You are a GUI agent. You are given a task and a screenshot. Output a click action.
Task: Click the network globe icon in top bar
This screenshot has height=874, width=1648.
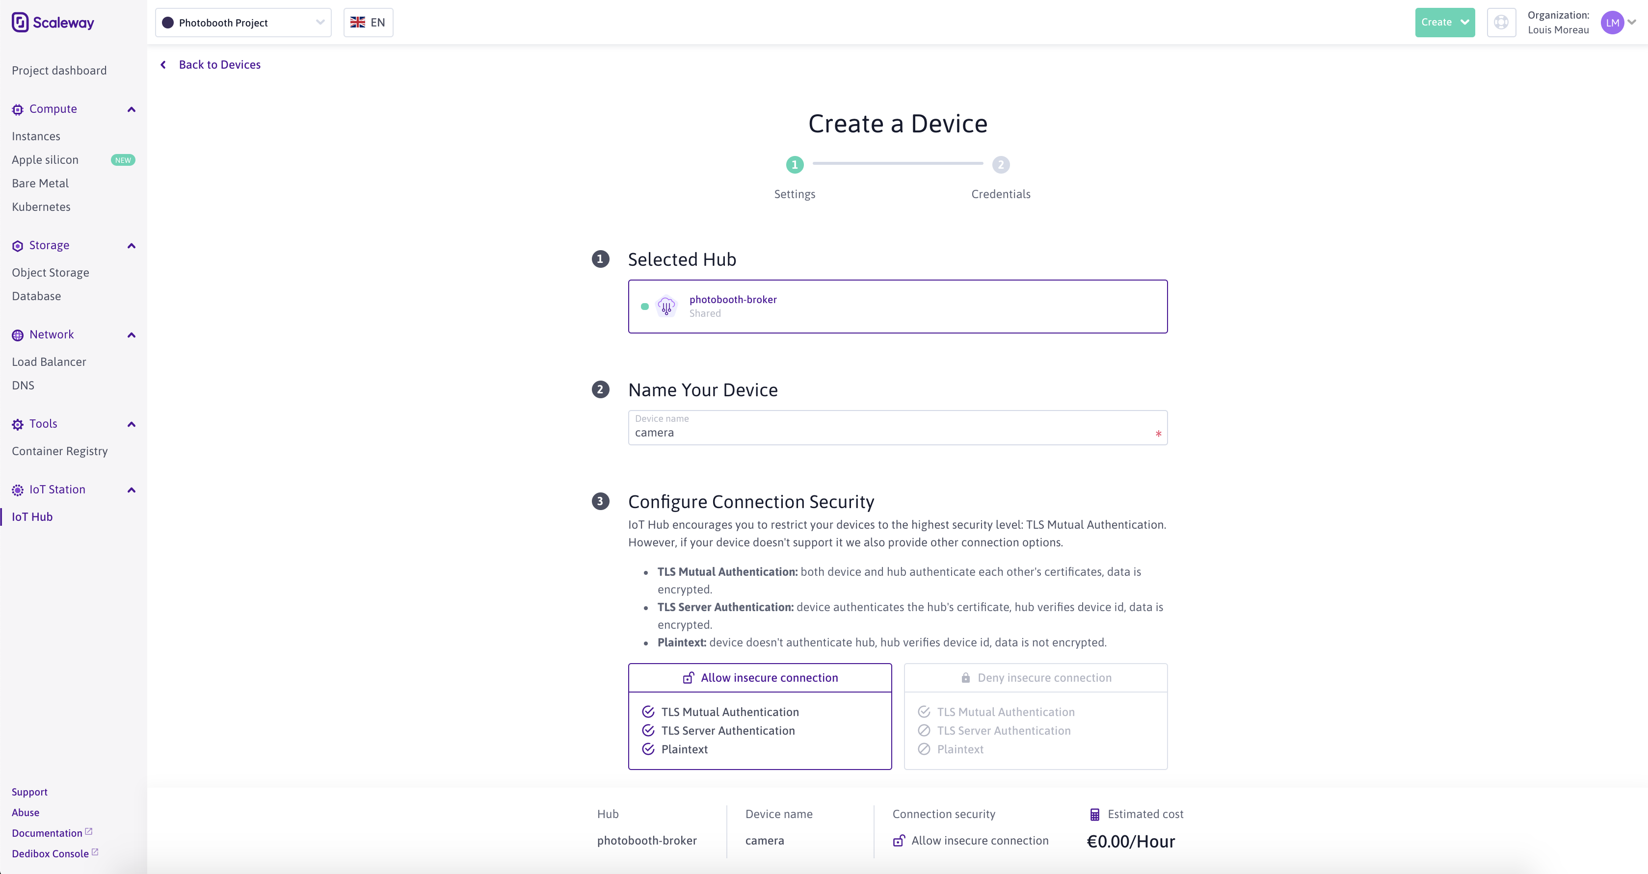[x=1500, y=22]
